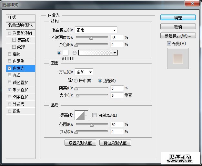Confirm with the 确定 button
This screenshot has height=166, width=202.
pos(178,17)
